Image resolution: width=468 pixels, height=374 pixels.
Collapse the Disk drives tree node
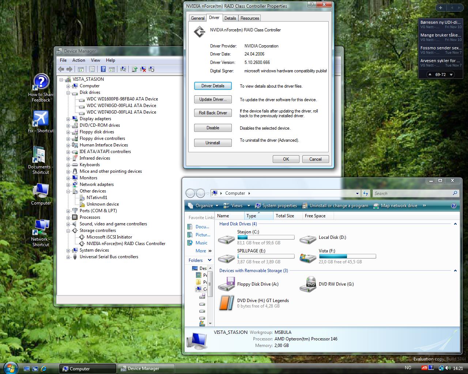(x=68, y=92)
